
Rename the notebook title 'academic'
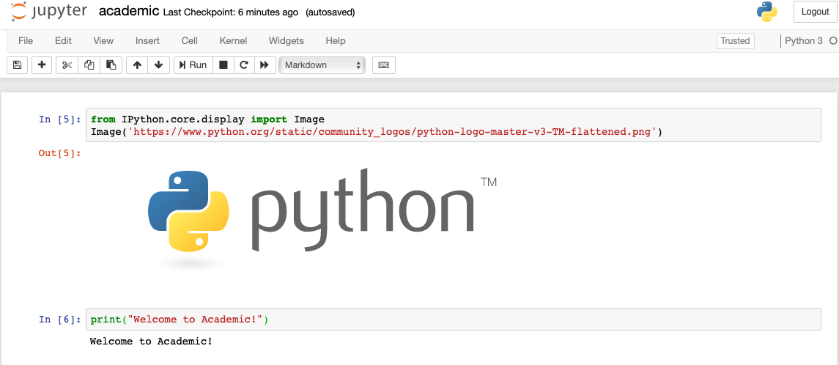(x=128, y=12)
